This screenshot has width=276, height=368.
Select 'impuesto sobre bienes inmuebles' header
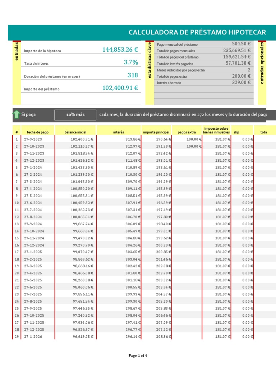(x=216, y=130)
